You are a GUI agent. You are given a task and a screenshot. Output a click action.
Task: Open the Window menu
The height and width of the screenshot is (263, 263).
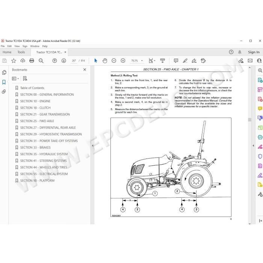point(35,46)
